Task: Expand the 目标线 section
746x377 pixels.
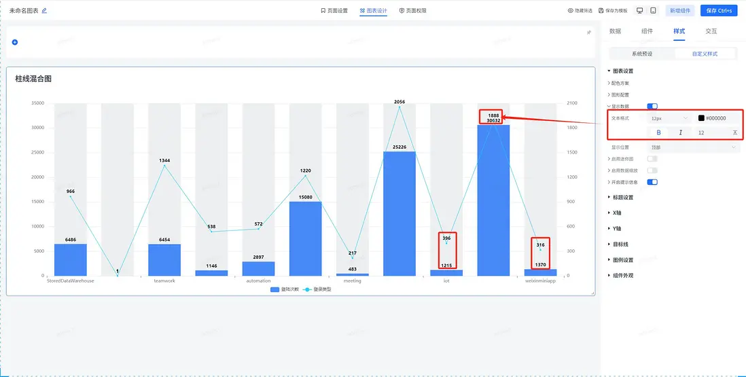Action: point(618,245)
